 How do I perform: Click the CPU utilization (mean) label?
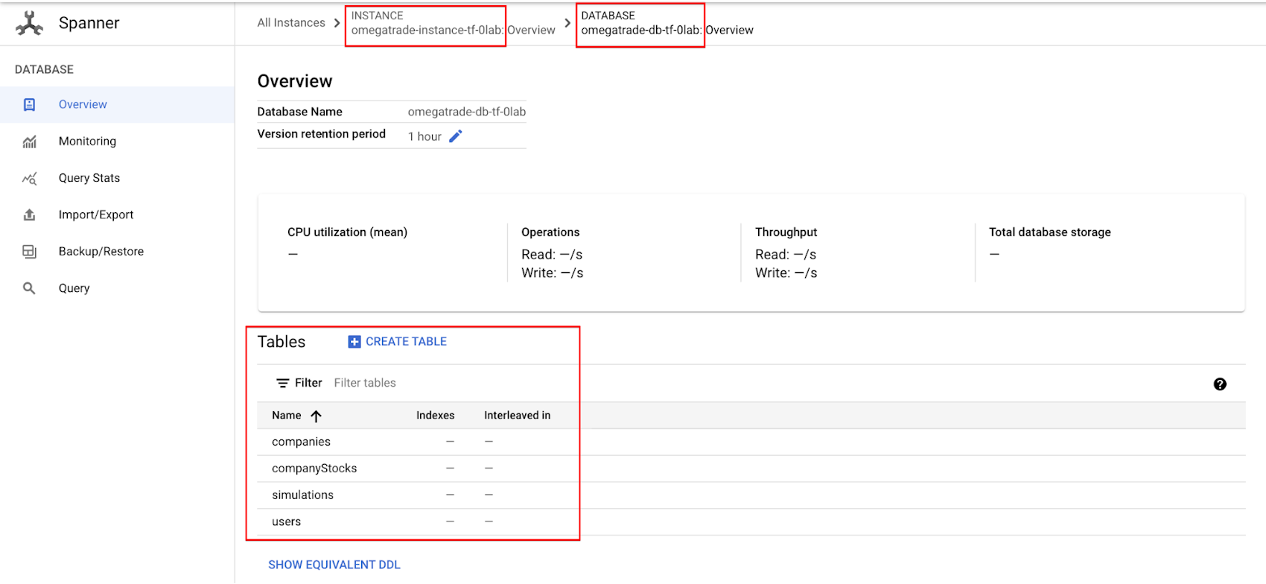tap(347, 232)
